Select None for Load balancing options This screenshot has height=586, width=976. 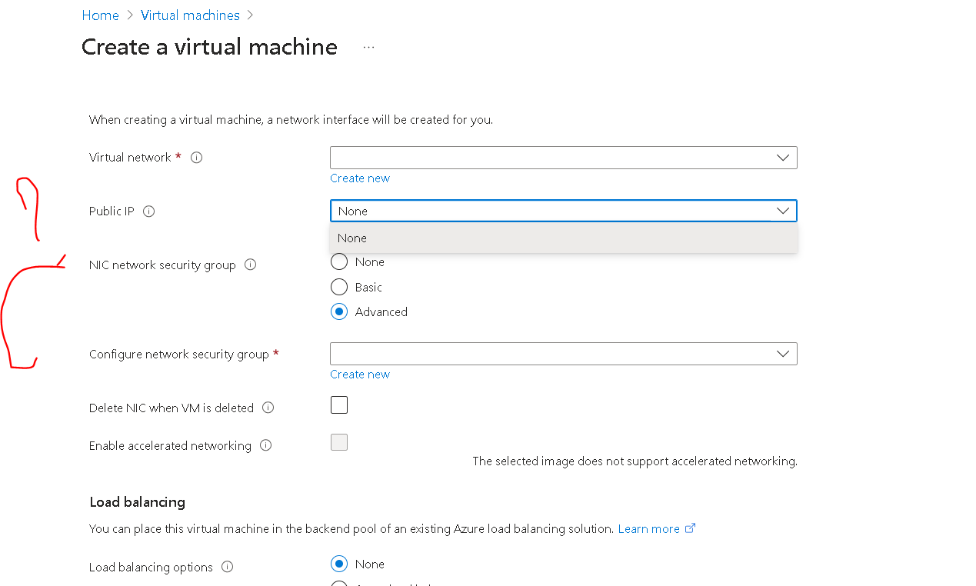tap(339, 564)
